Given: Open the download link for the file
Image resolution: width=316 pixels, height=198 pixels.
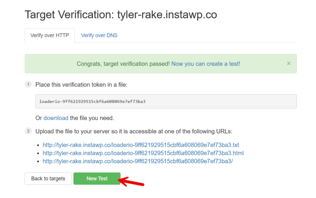Looking at the screenshot, I should coord(56,118).
